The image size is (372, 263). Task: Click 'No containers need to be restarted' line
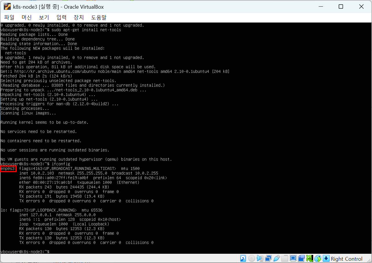point(41,141)
